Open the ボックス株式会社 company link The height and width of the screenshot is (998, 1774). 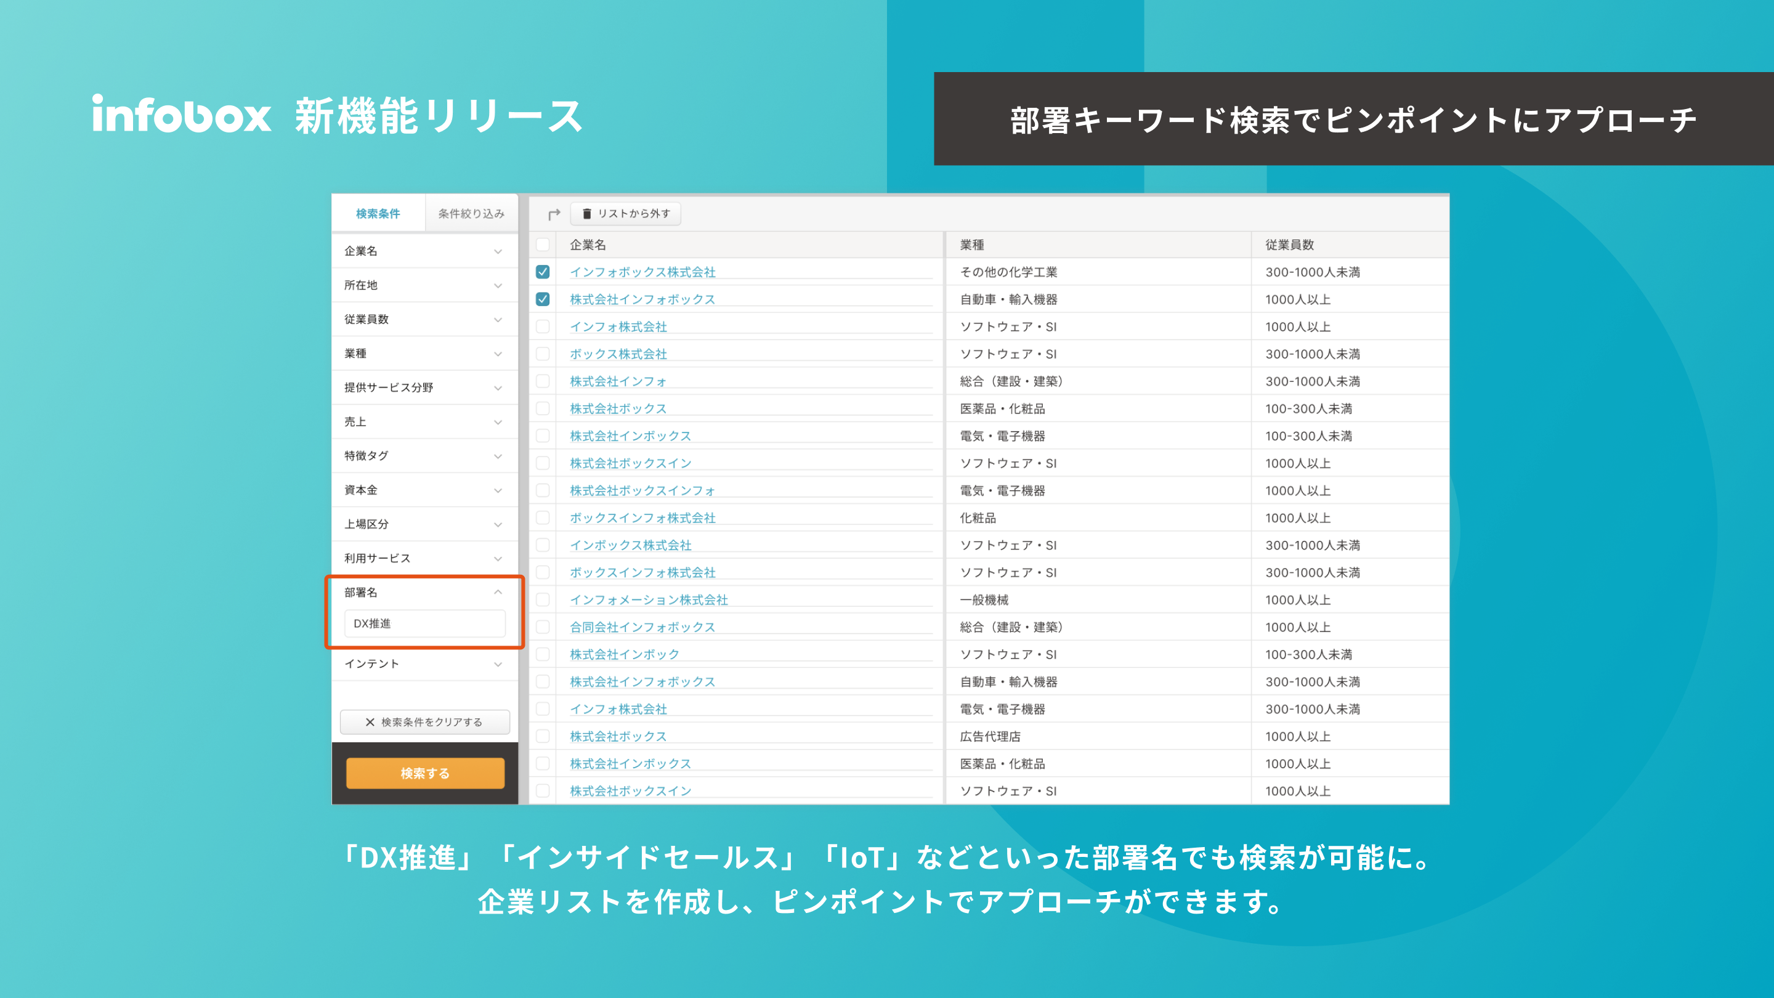coord(618,354)
